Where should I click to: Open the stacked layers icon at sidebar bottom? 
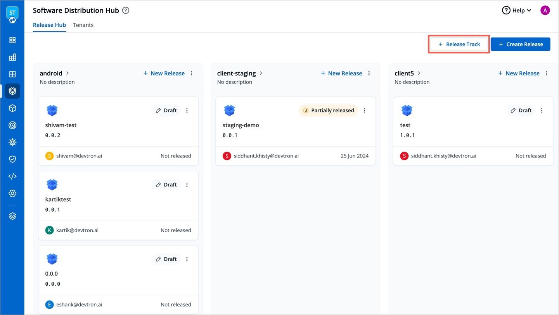pyautogui.click(x=12, y=216)
